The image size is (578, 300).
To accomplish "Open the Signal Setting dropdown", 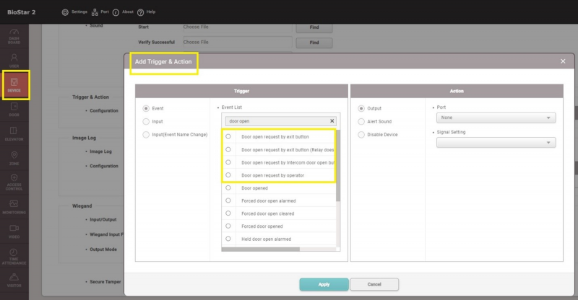I will (x=496, y=143).
